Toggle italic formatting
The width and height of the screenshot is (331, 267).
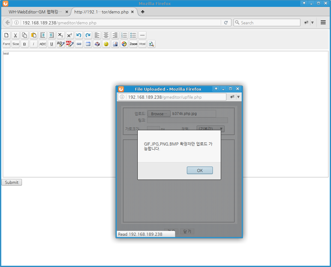click(33, 44)
